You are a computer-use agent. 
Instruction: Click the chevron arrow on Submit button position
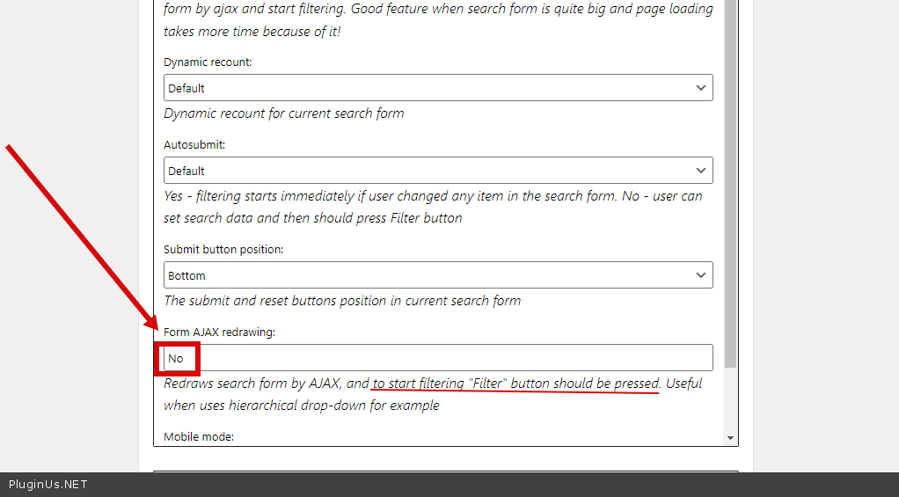pyautogui.click(x=700, y=275)
